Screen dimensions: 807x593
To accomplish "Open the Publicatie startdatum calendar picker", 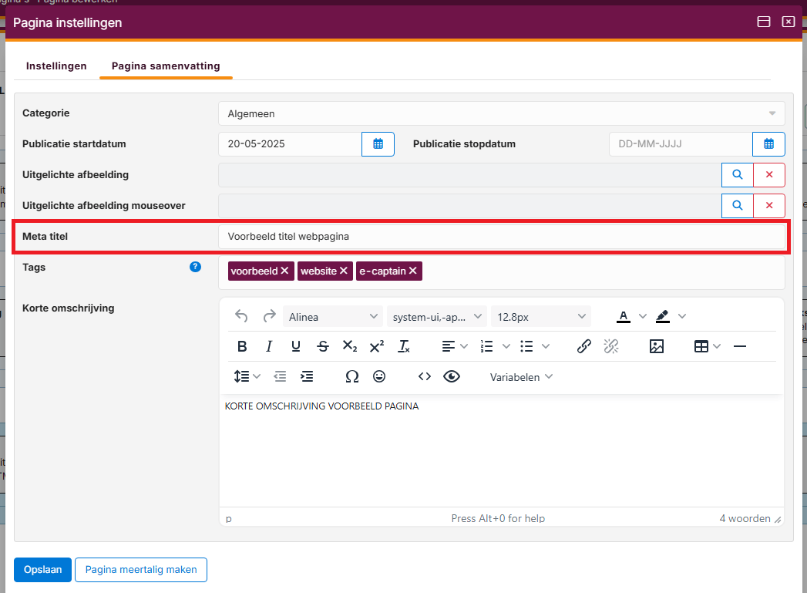I will pos(378,144).
